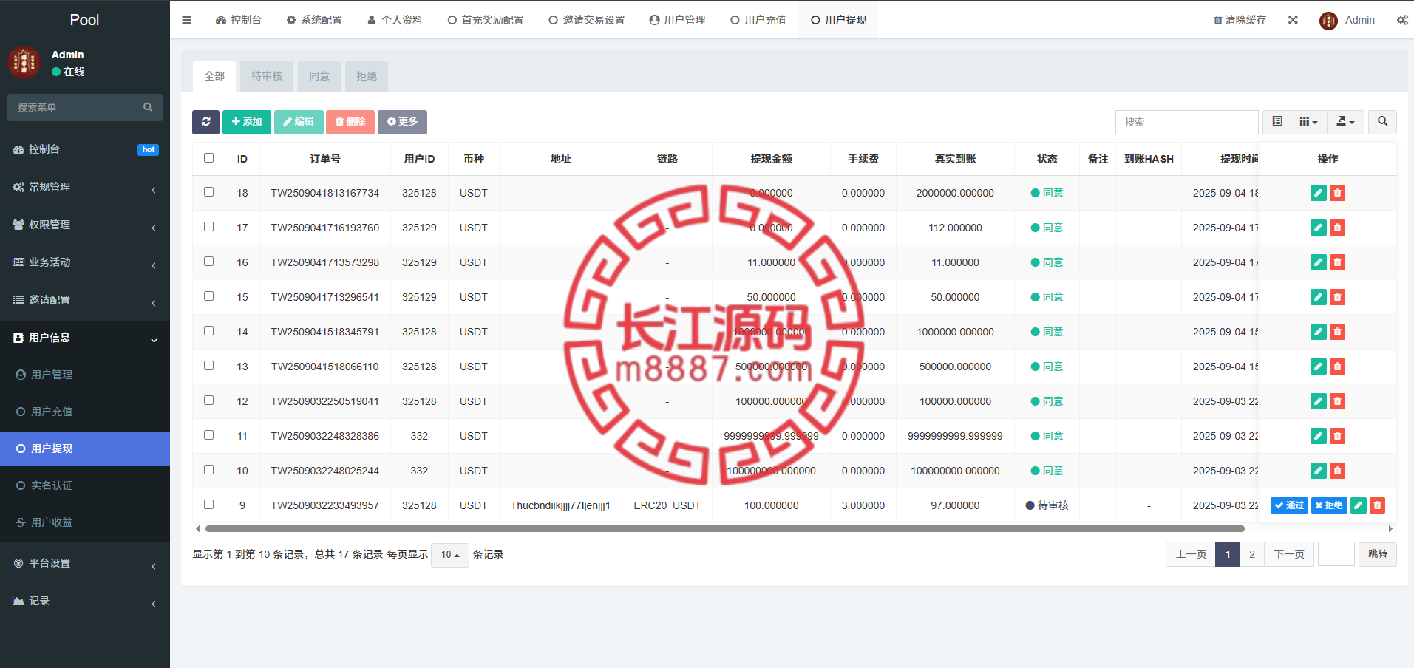Screen dimensions: 1414x668
Task: Open 系统配置 top navigation tab
Action: point(314,20)
